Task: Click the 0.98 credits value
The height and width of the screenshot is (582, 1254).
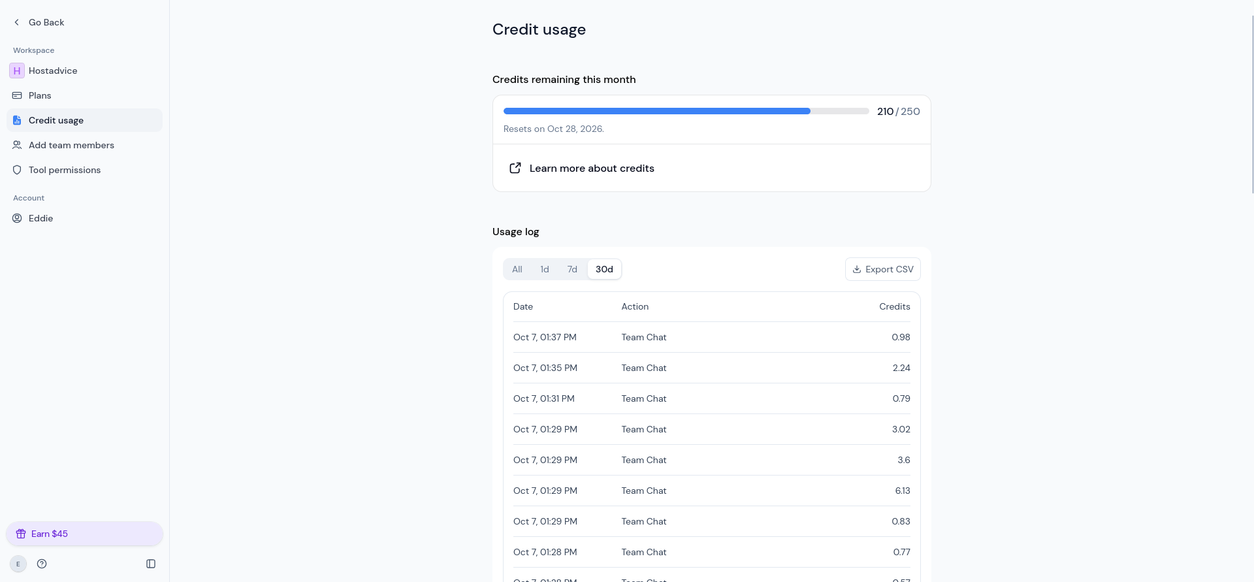Action: (x=901, y=337)
